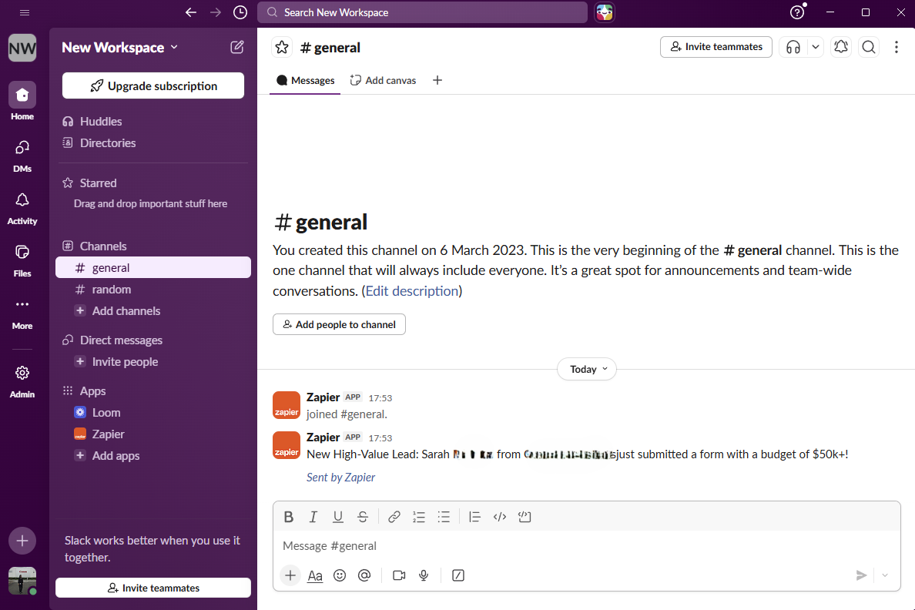Switch to the Add canvas tab
Image resolution: width=915 pixels, height=610 pixels.
pyautogui.click(x=383, y=80)
